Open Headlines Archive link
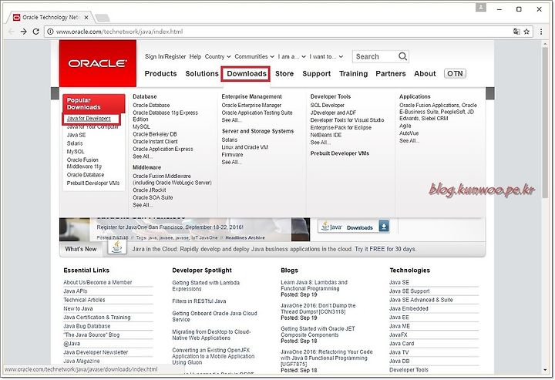 245,237
